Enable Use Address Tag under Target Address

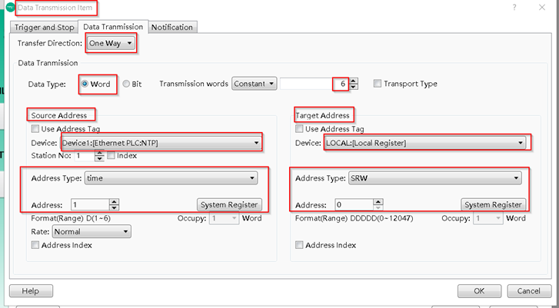pos(300,129)
